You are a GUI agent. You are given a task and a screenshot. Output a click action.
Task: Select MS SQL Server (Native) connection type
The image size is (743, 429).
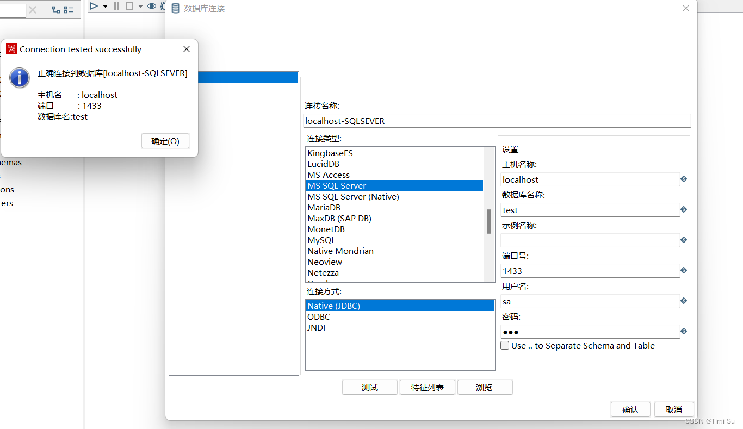[x=353, y=196]
